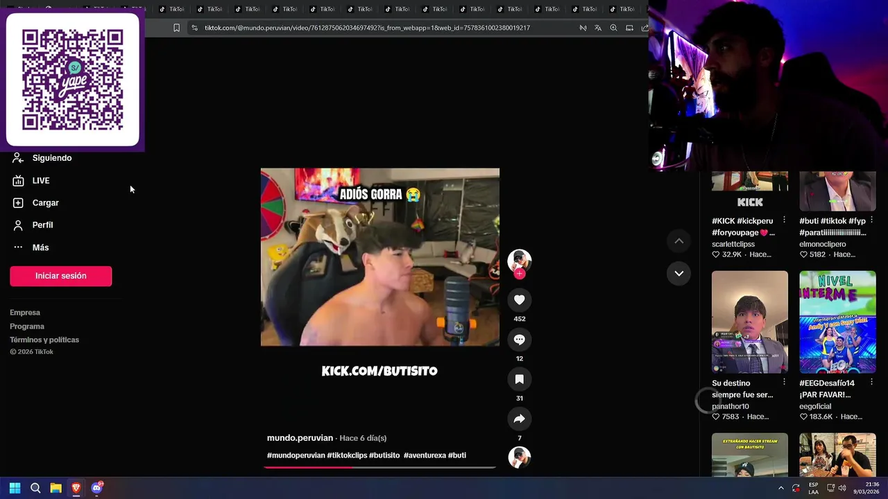Bookmark this page in the address bar
This screenshot has width=888, height=499.
[x=176, y=28]
